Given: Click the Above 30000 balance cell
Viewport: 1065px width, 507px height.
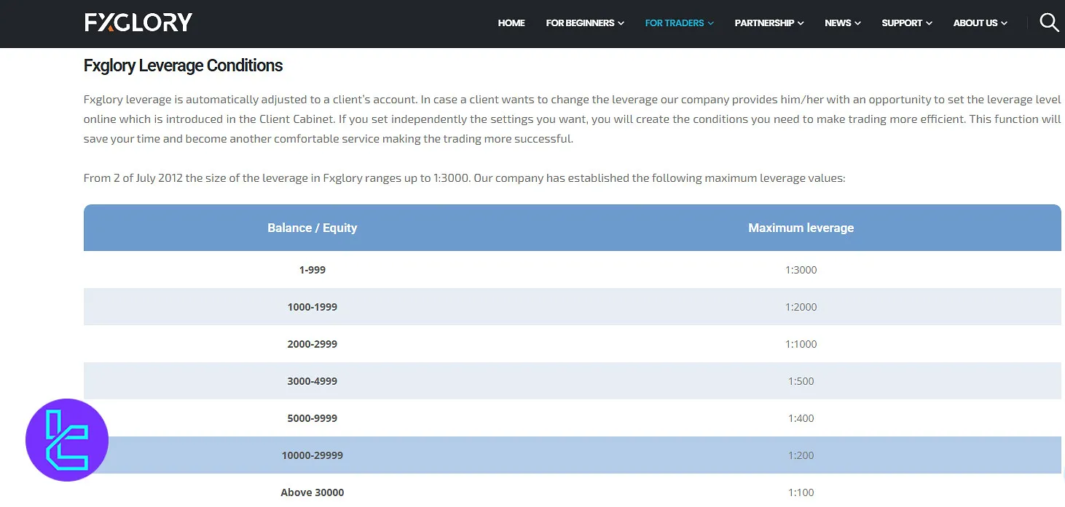Looking at the screenshot, I should point(312,492).
